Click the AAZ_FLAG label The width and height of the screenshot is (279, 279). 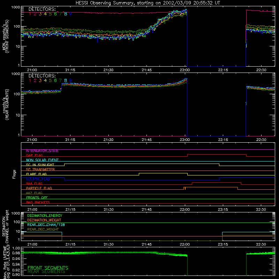click(x=34, y=193)
